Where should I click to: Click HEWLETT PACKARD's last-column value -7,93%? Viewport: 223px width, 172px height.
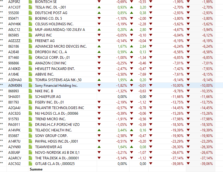(207, 69)
